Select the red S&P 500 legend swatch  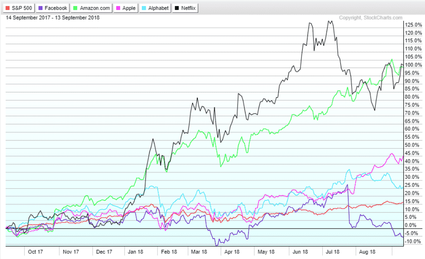point(7,8)
